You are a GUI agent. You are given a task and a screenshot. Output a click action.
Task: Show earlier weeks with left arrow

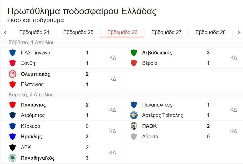tap(5, 33)
